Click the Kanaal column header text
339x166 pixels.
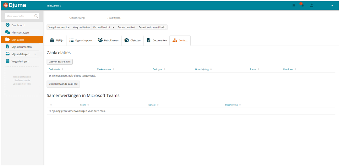tap(152, 105)
